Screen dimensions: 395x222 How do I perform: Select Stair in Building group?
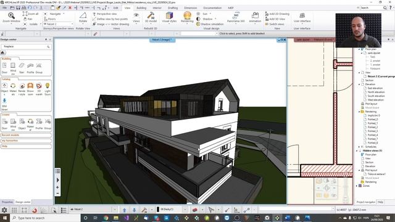[22, 68]
